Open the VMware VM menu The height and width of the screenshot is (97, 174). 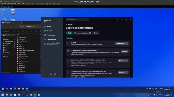pos(12,4)
